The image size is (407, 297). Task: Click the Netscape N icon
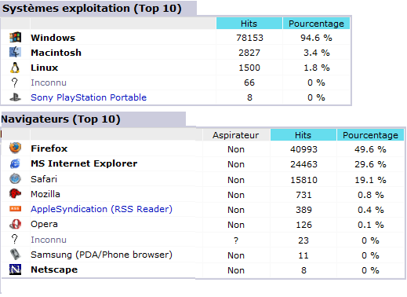(15, 269)
